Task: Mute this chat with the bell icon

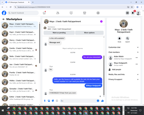Action: pyautogui.click(x=120, y=39)
